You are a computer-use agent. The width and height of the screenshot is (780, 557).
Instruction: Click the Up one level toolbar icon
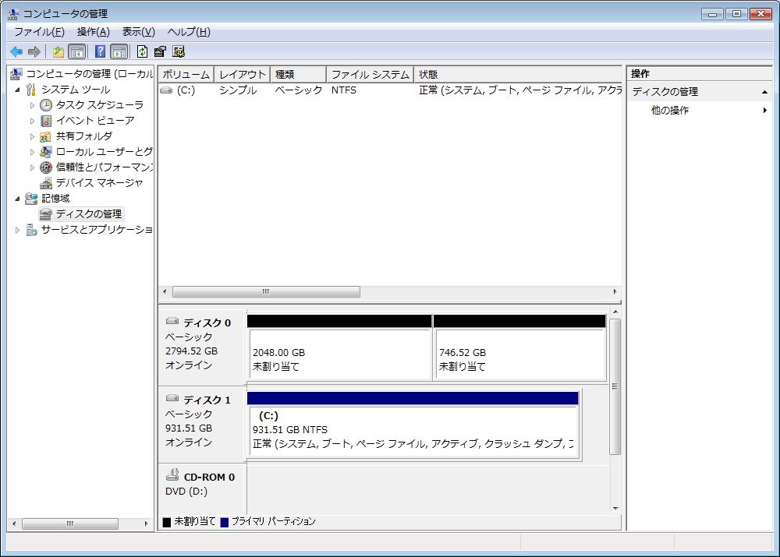coord(58,51)
